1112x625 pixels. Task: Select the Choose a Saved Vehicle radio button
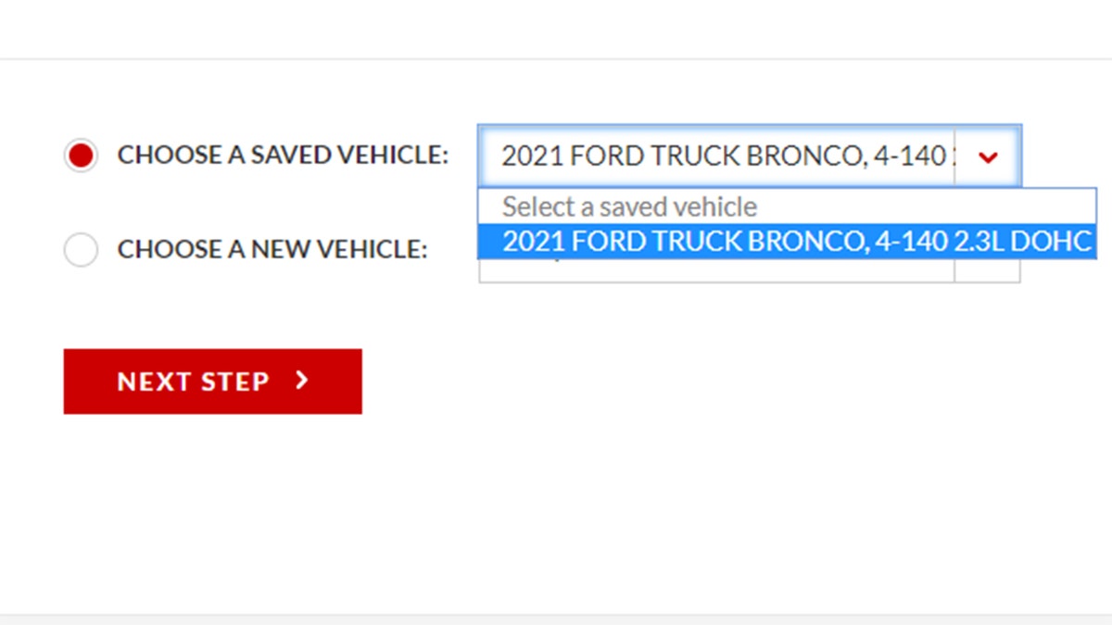pyautogui.click(x=81, y=155)
